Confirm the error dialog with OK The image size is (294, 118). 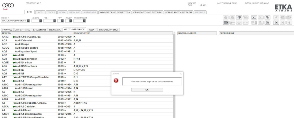pyautogui.click(x=147, y=90)
